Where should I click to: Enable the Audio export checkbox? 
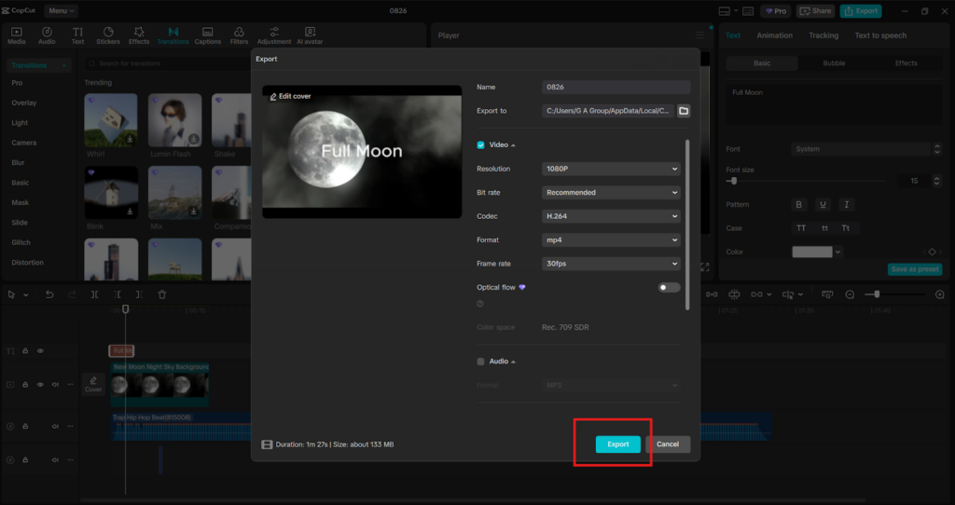(x=481, y=362)
